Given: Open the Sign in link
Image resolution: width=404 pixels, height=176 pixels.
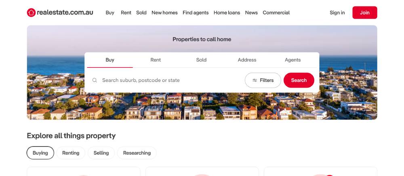Looking at the screenshot, I should 337,13.
